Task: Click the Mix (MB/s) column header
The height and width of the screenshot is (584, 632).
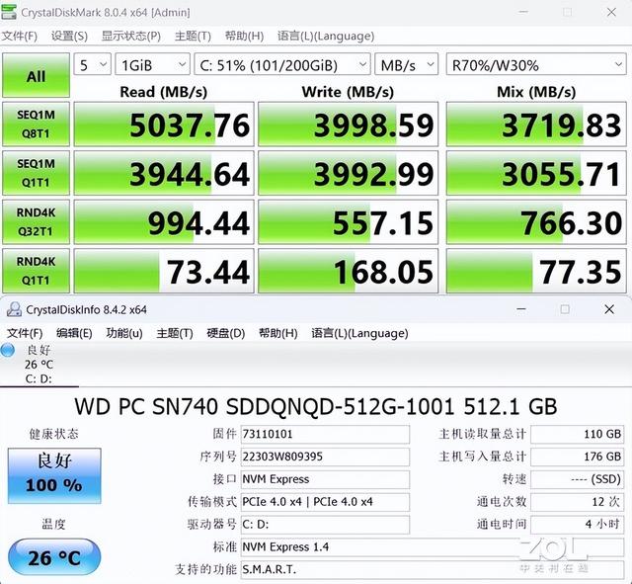Action: [536, 92]
